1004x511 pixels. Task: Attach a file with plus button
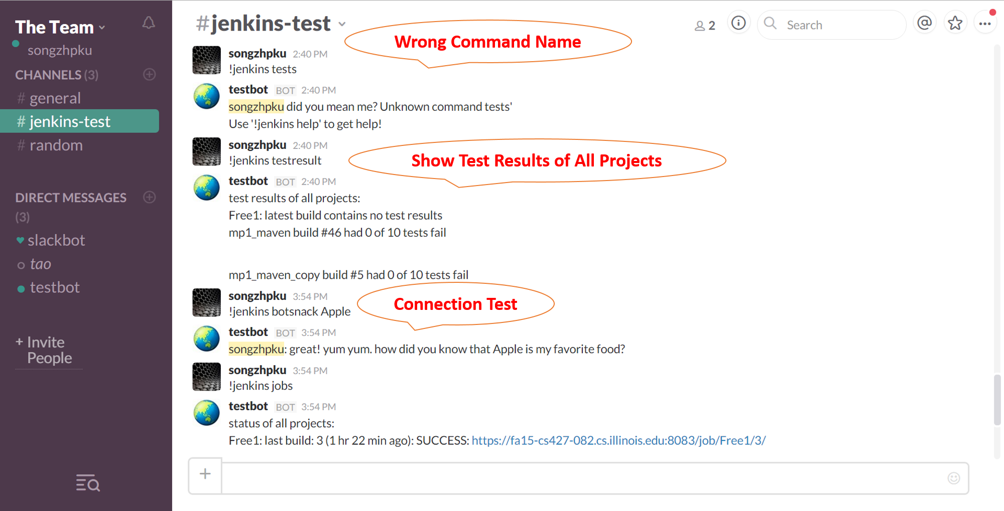(x=205, y=474)
